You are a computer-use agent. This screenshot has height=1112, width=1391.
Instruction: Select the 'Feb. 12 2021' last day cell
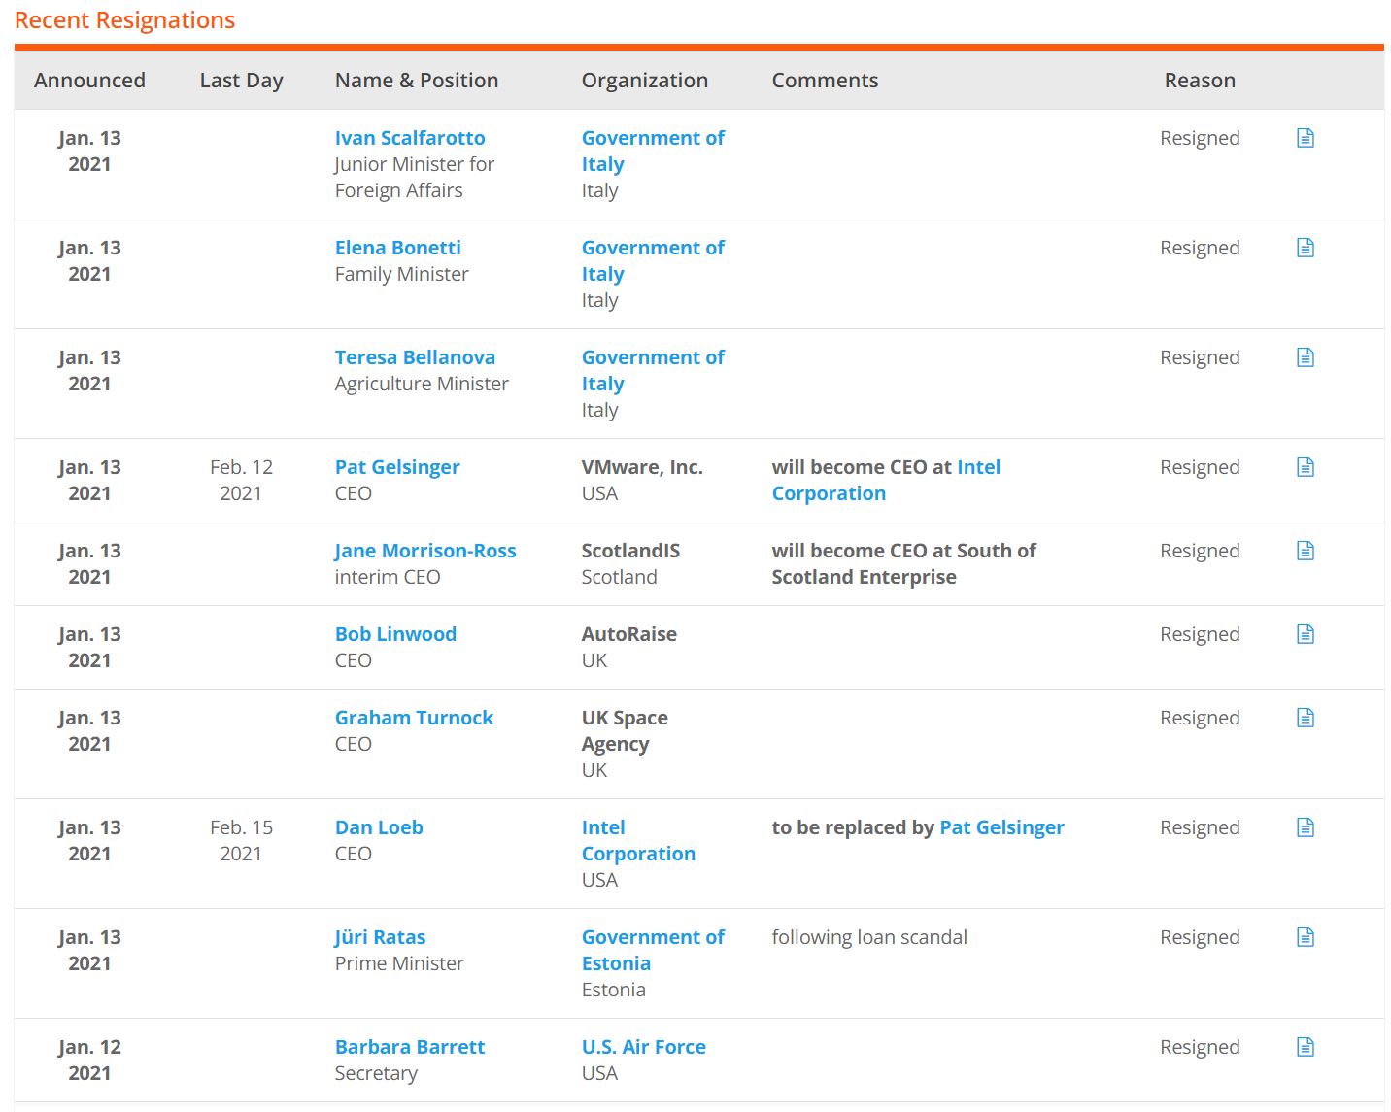click(x=241, y=480)
